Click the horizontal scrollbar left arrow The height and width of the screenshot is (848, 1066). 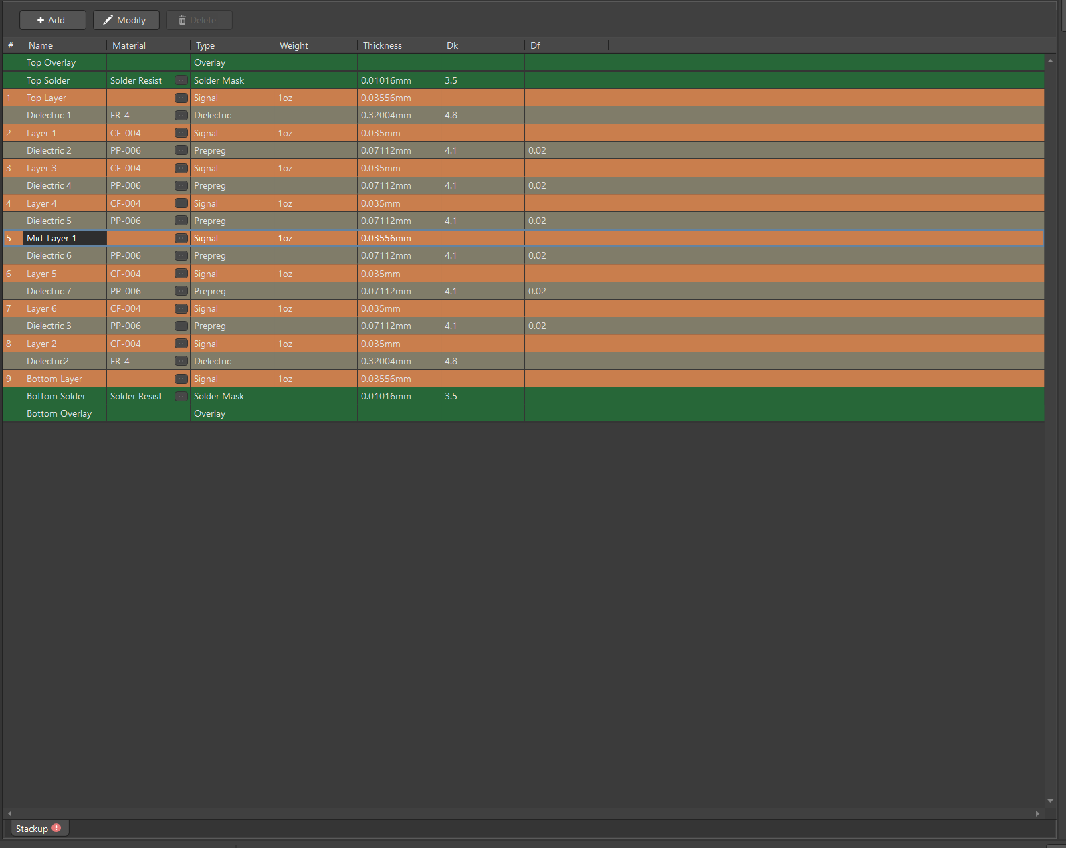tap(9, 813)
